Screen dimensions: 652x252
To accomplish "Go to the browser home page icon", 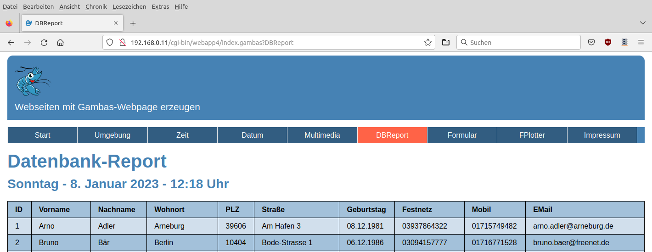I will [60, 43].
